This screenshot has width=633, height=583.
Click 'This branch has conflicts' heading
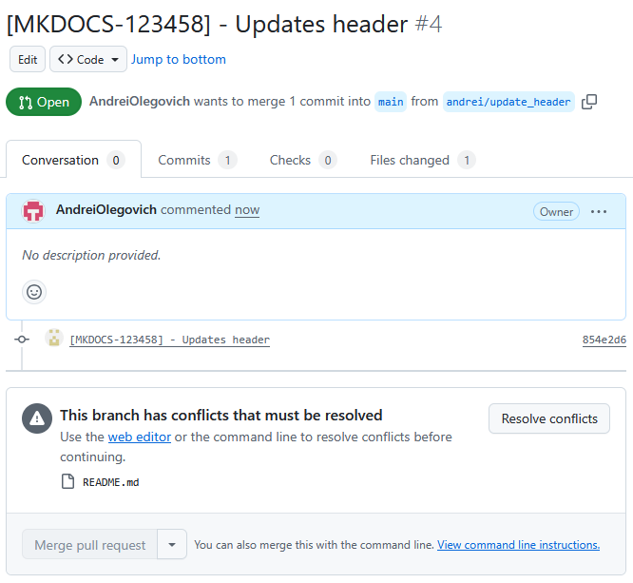tap(221, 416)
